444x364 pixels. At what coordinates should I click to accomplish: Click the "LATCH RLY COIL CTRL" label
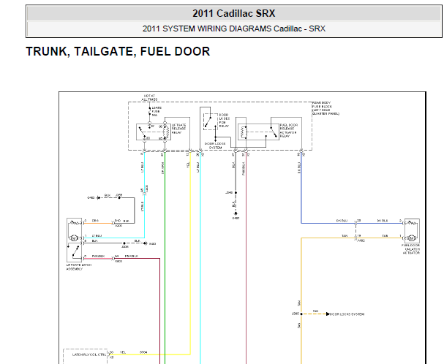pyautogui.click(x=89, y=354)
